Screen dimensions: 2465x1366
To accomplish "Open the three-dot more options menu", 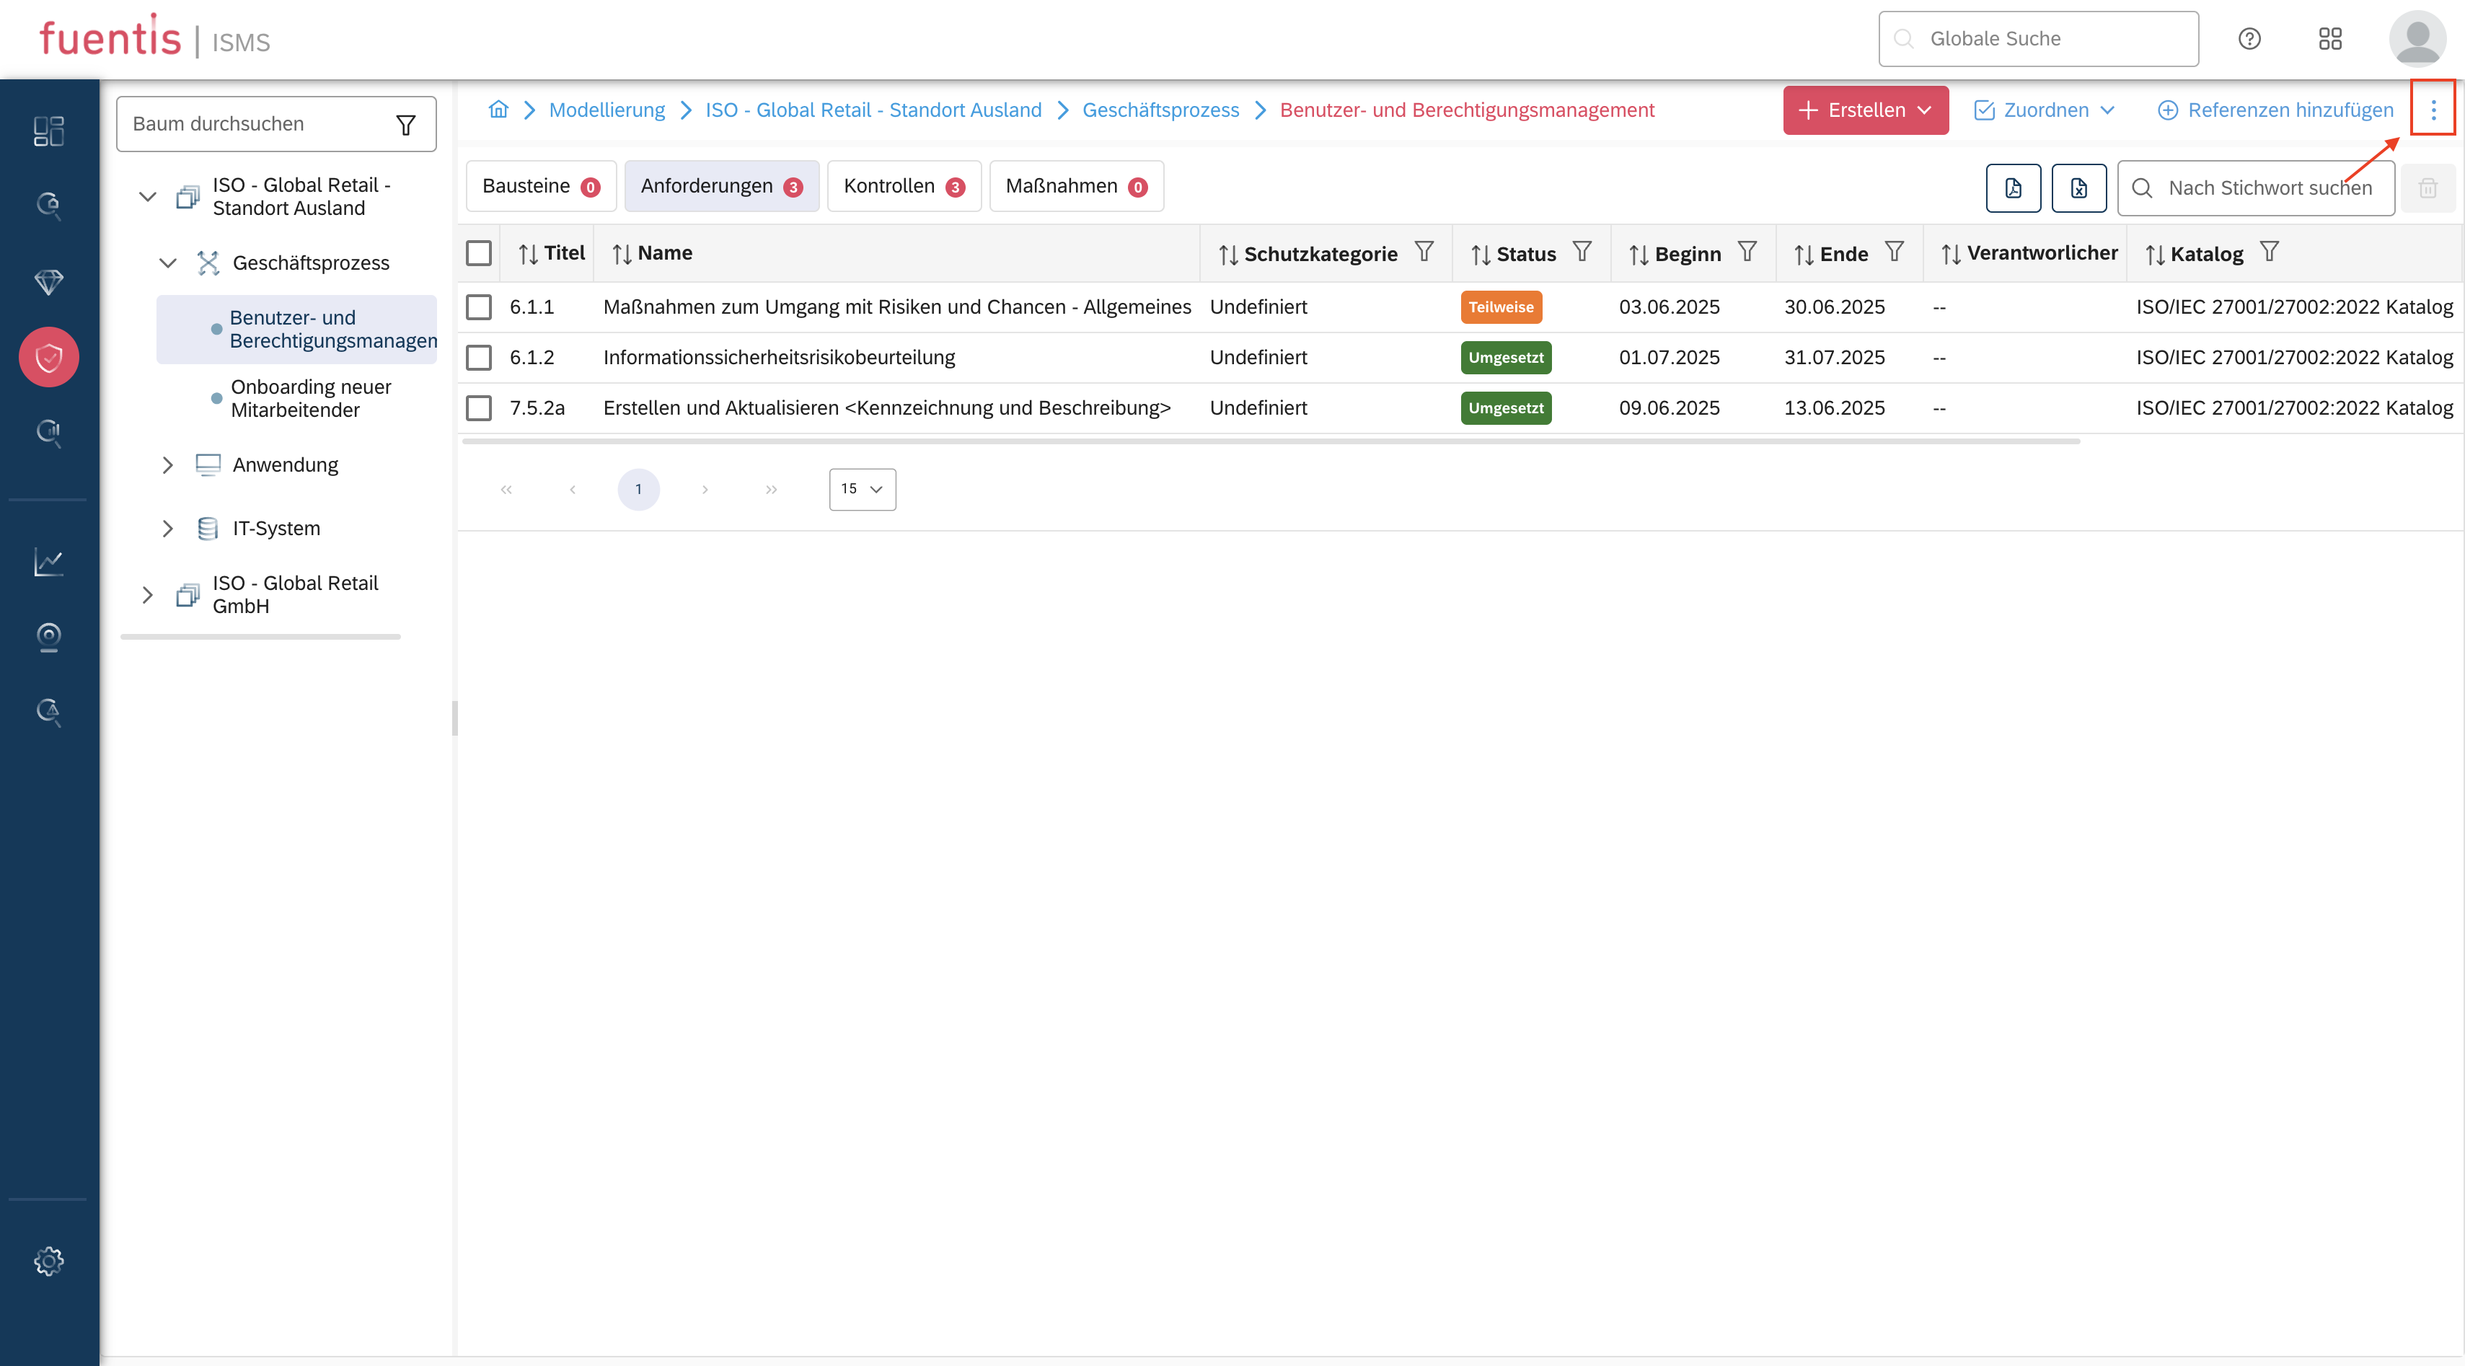I will [2433, 109].
